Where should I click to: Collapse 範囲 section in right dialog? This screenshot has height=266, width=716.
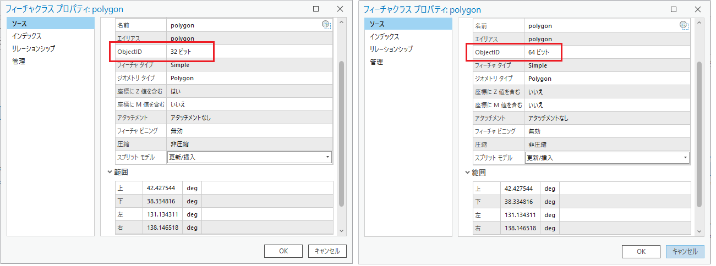[468, 173]
